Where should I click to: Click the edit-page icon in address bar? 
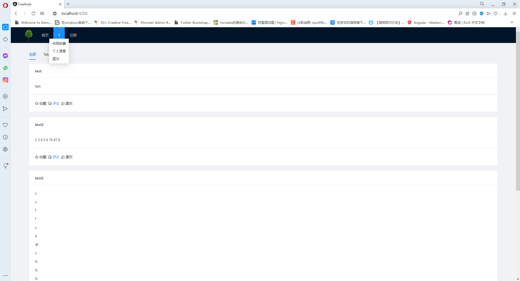click(467, 14)
